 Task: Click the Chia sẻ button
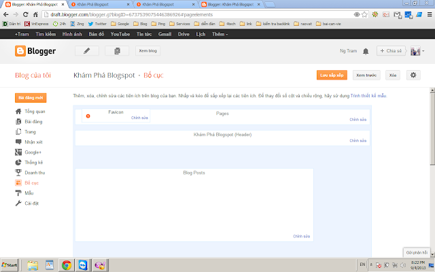click(x=391, y=51)
